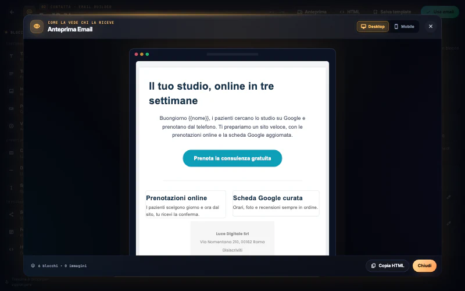This screenshot has width=465, height=291.
Task: Click the green Usa email button
Action: (x=440, y=12)
